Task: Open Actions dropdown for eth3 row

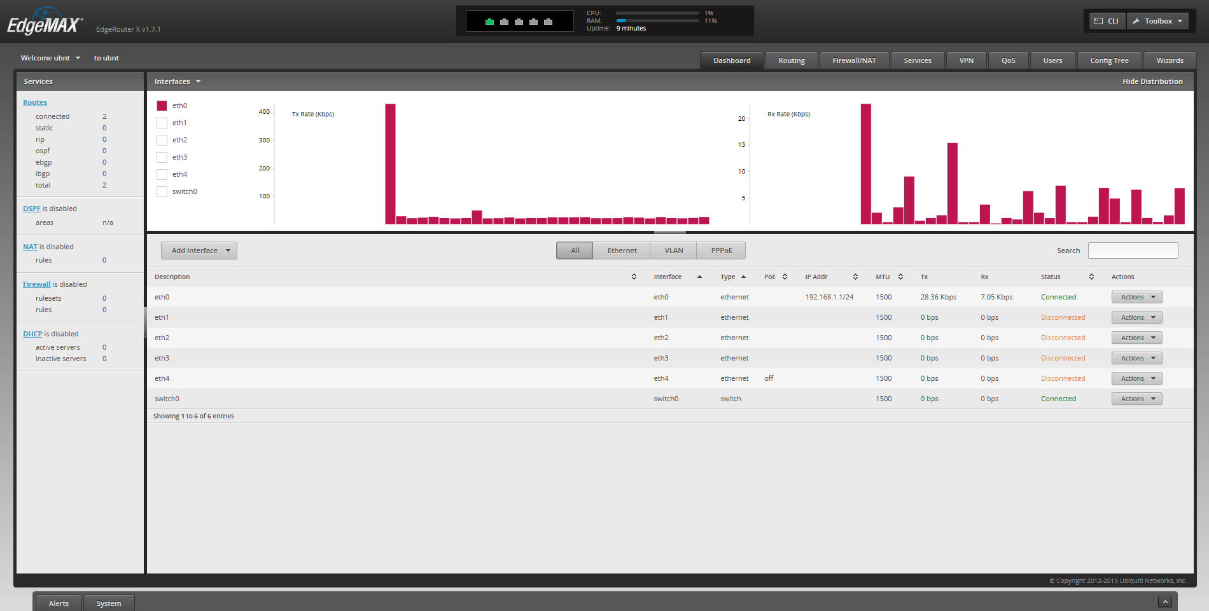Action: [1136, 358]
